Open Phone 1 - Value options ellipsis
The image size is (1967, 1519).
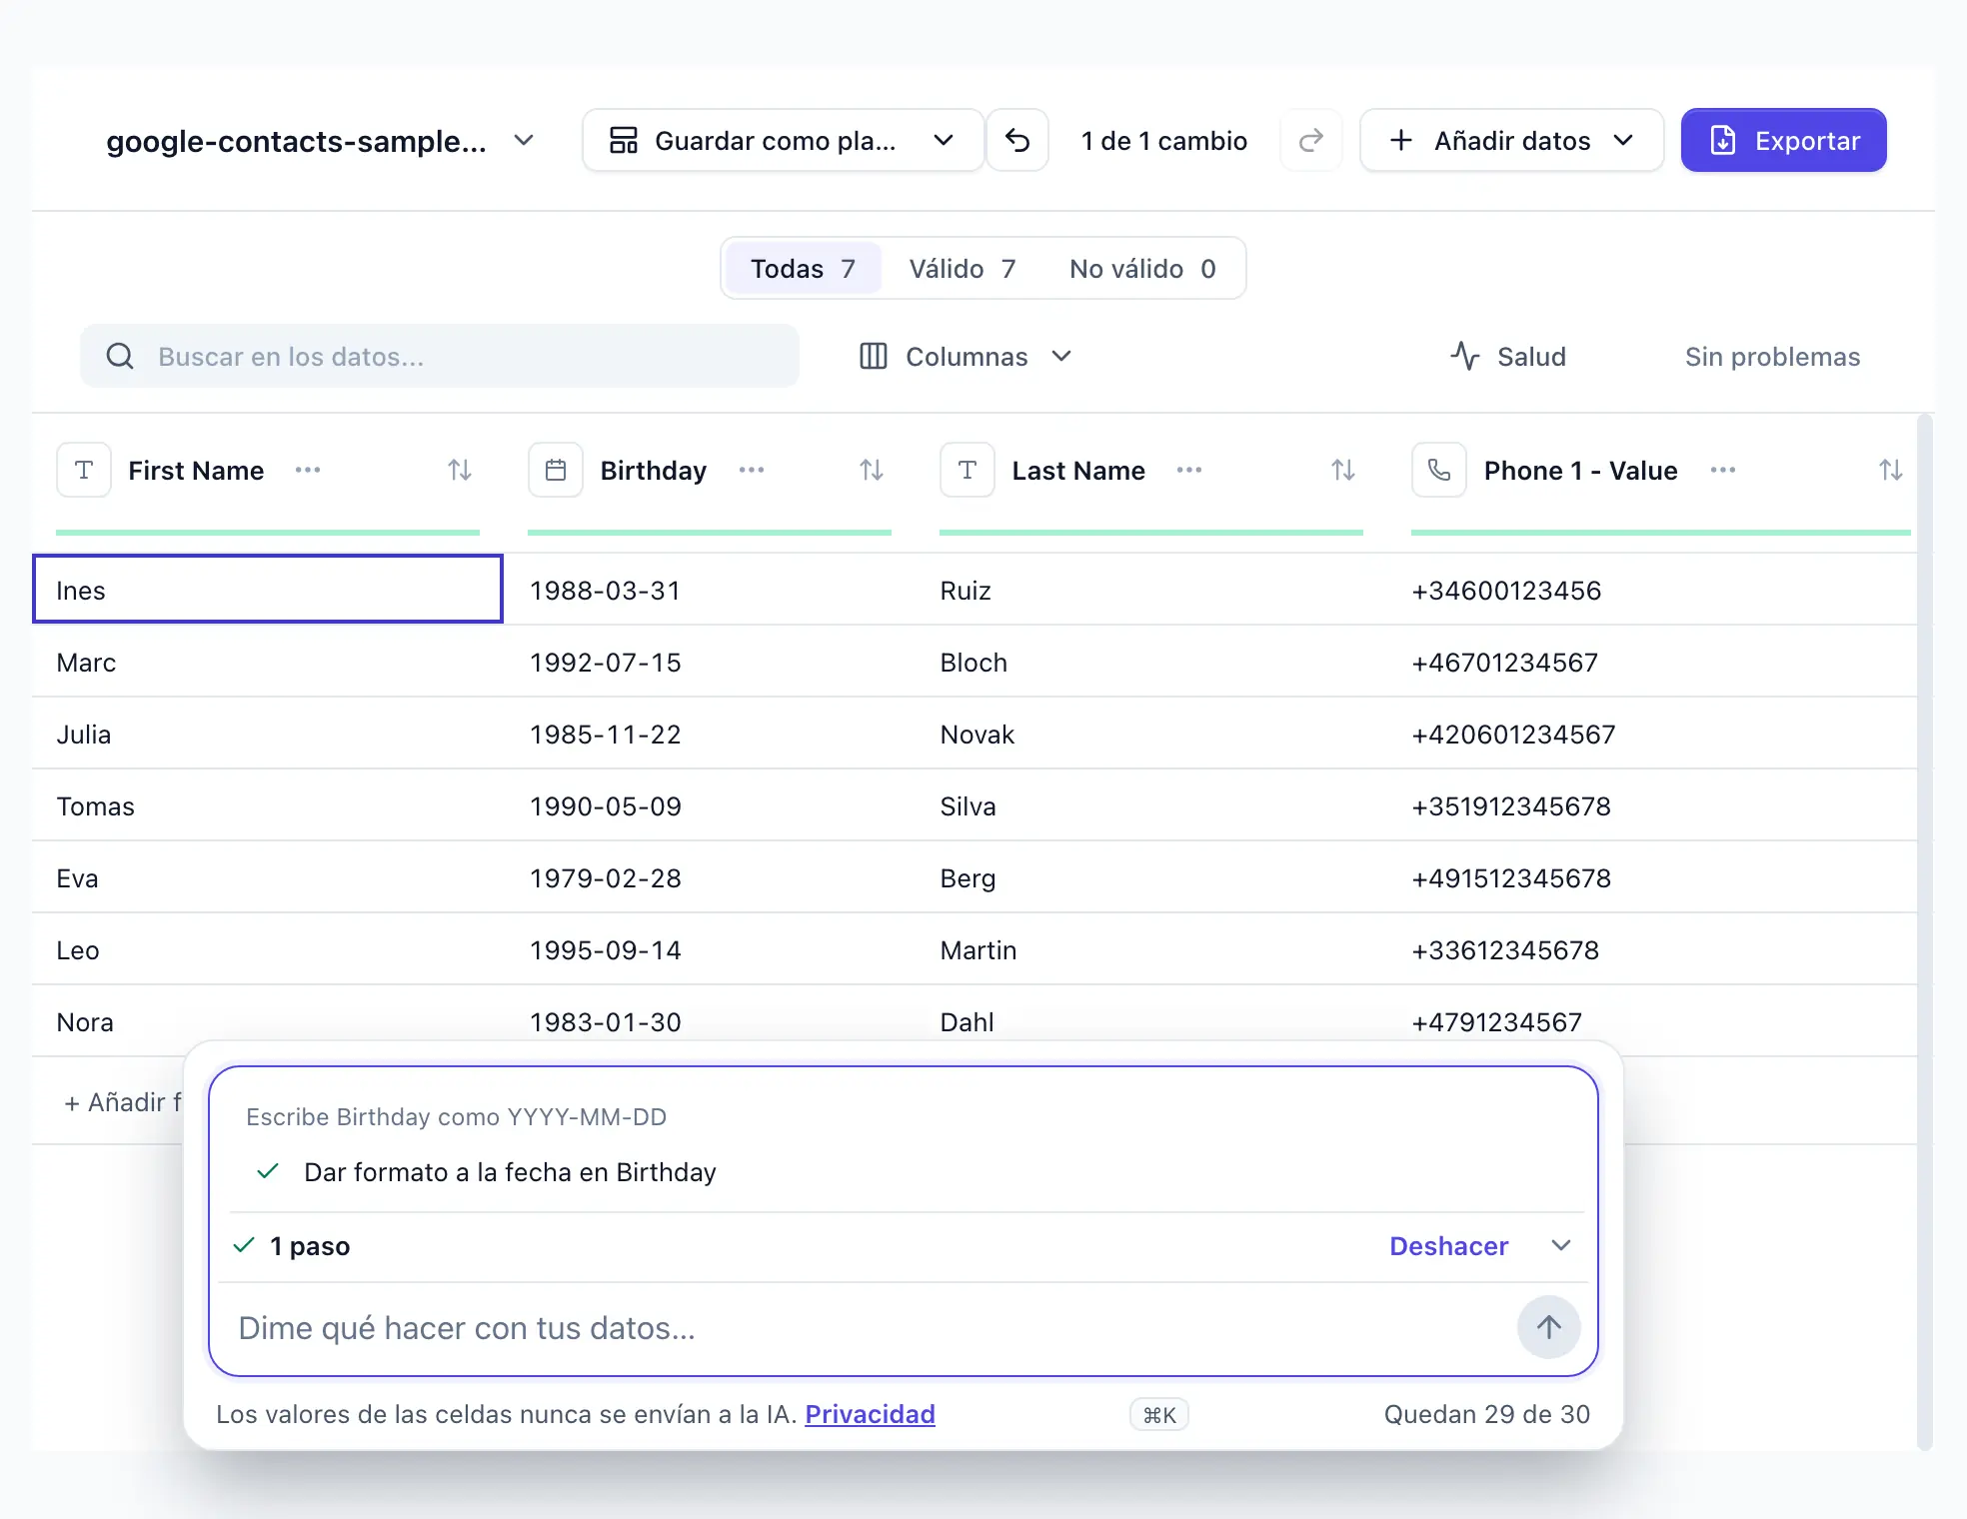pyautogui.click(x=1723, y=470)
